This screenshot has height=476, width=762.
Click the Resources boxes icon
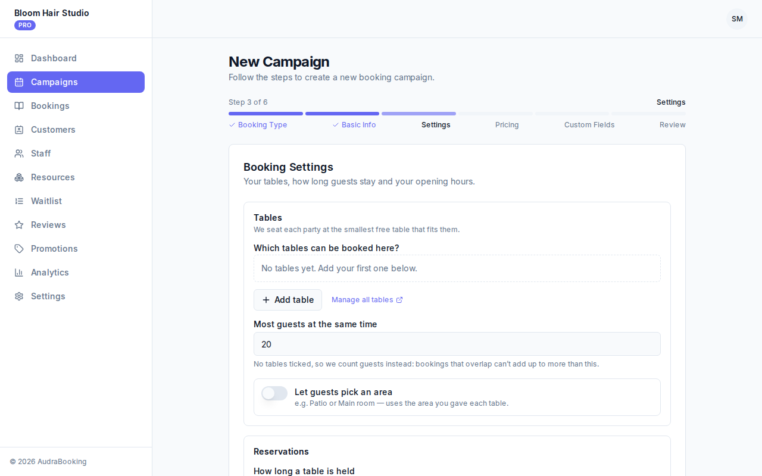(x=19, y=177)
